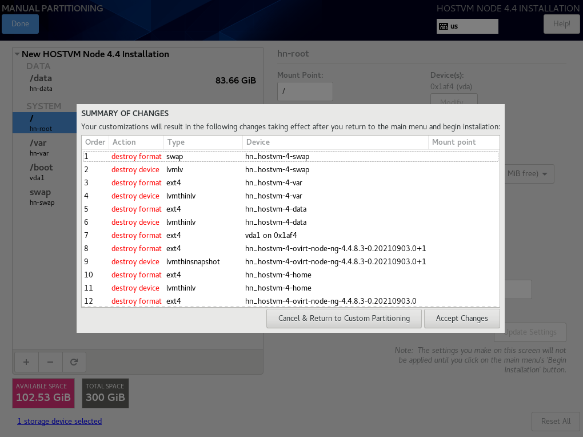The height and width of the screenshot is (437, 583).
Task: Open the Help! button
Action: (561, 24)
